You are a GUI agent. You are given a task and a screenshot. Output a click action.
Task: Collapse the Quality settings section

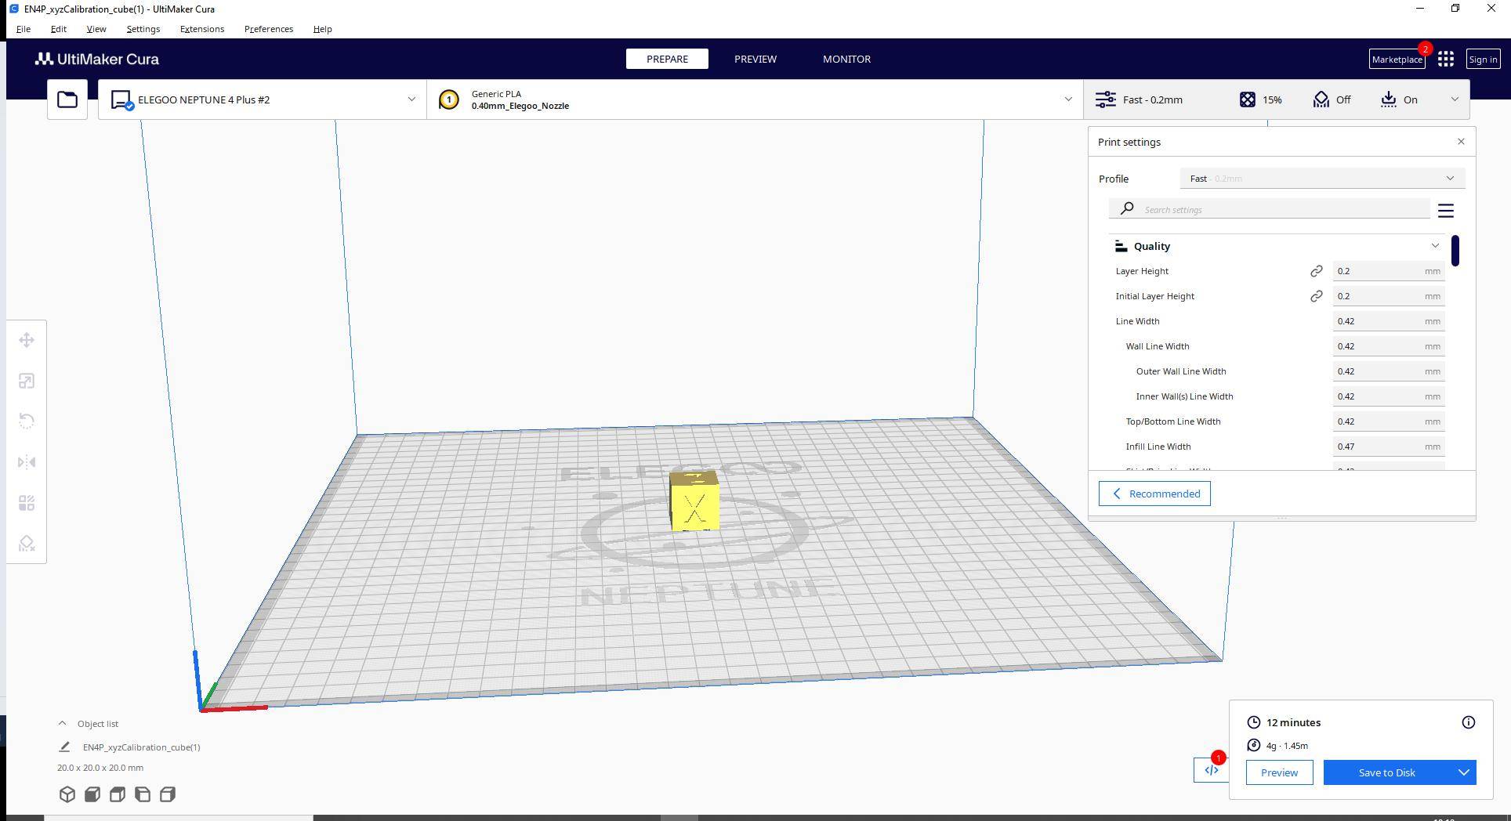tap(1435, 246)
